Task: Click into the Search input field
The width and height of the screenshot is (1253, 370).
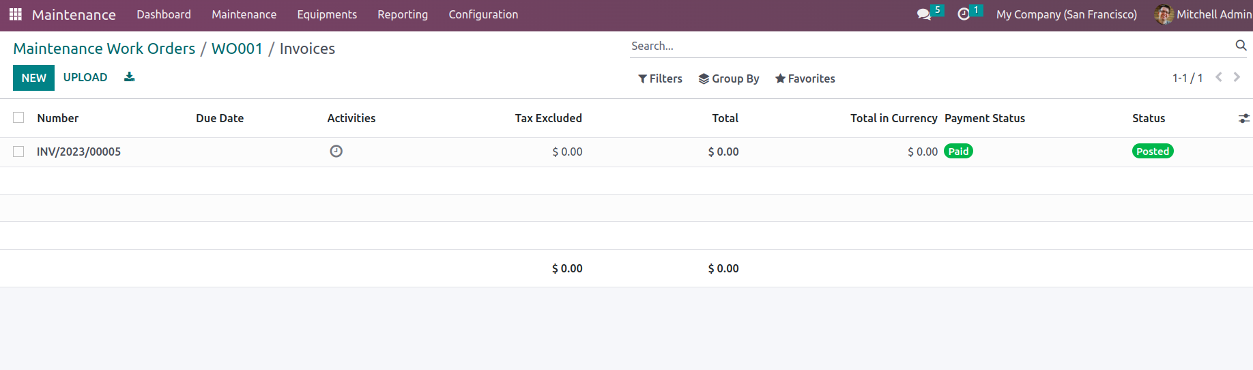Action: click(928, 46)
